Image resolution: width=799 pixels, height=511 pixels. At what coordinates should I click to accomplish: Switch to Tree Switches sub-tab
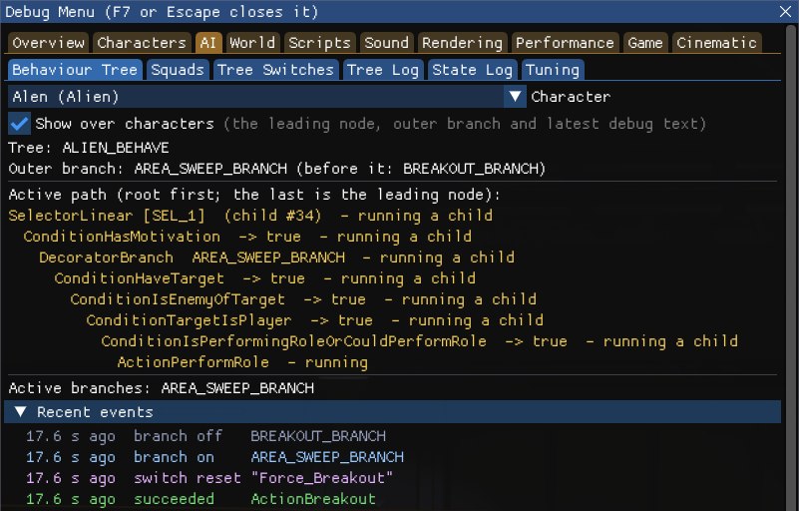click(275, 70)
